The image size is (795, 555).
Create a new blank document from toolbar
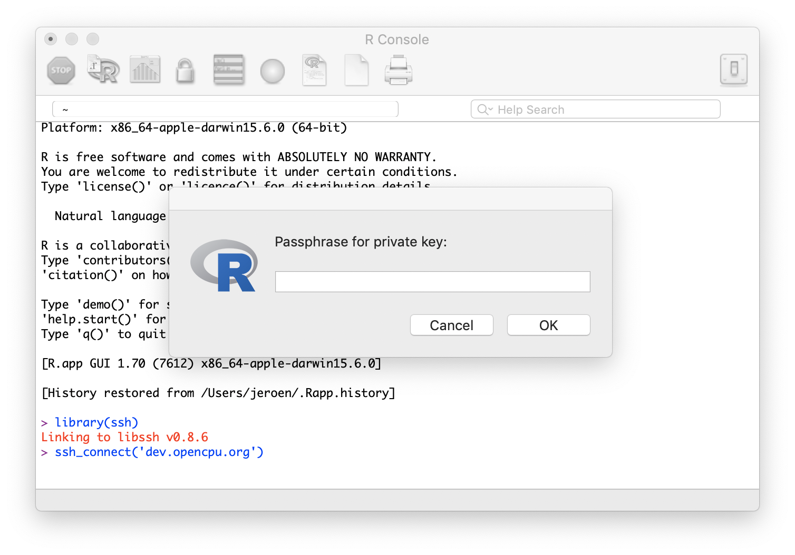(x=356, y=71)
